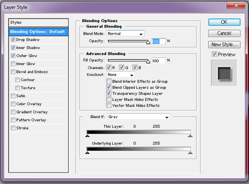Enable the Pattern Overlay checkbox
249x184 pixels.
(x=13, y=120)
